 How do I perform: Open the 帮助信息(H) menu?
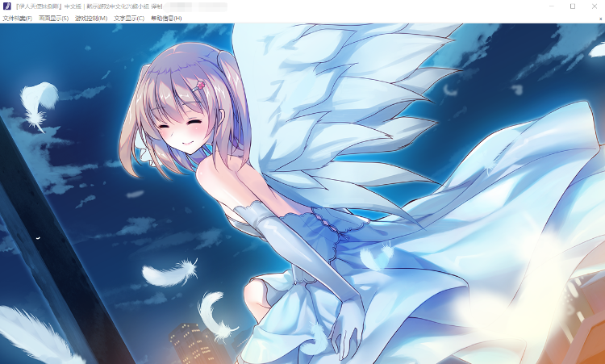166,18
